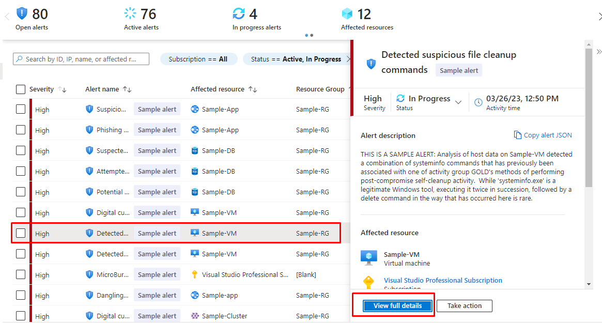
Task: Expand the In Progress status dropdown
Action: click(x=458, y=102)
